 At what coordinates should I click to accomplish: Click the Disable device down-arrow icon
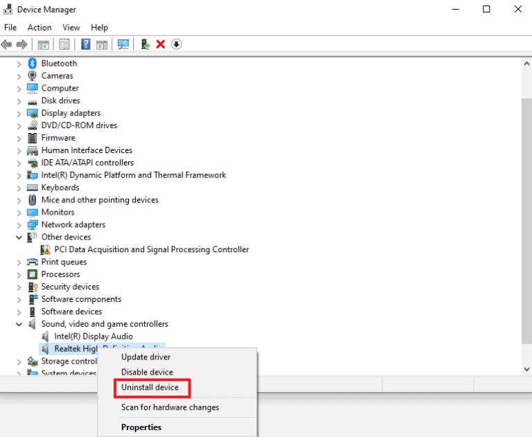[x=177, y=44]
